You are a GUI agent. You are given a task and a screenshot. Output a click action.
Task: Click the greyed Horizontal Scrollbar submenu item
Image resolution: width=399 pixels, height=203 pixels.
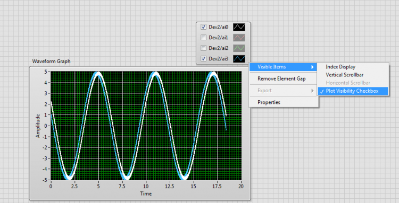pyautogui.click(x=353, y=83)
